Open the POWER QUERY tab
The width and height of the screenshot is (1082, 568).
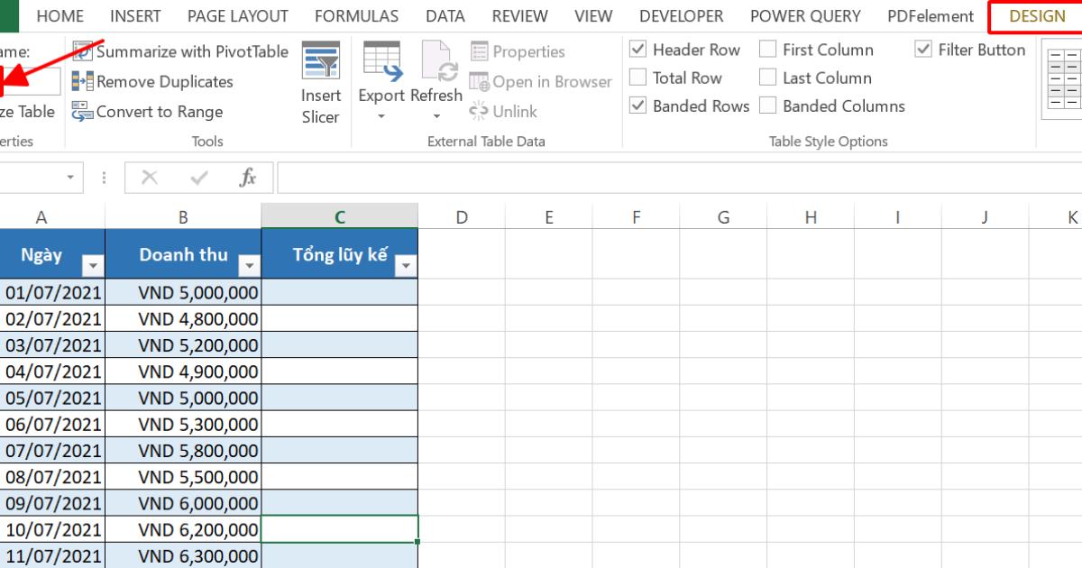pyautogui.click(x=804, y=15)
